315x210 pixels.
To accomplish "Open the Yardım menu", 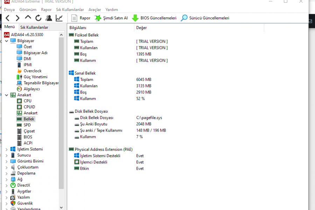I will pos(112,10).
